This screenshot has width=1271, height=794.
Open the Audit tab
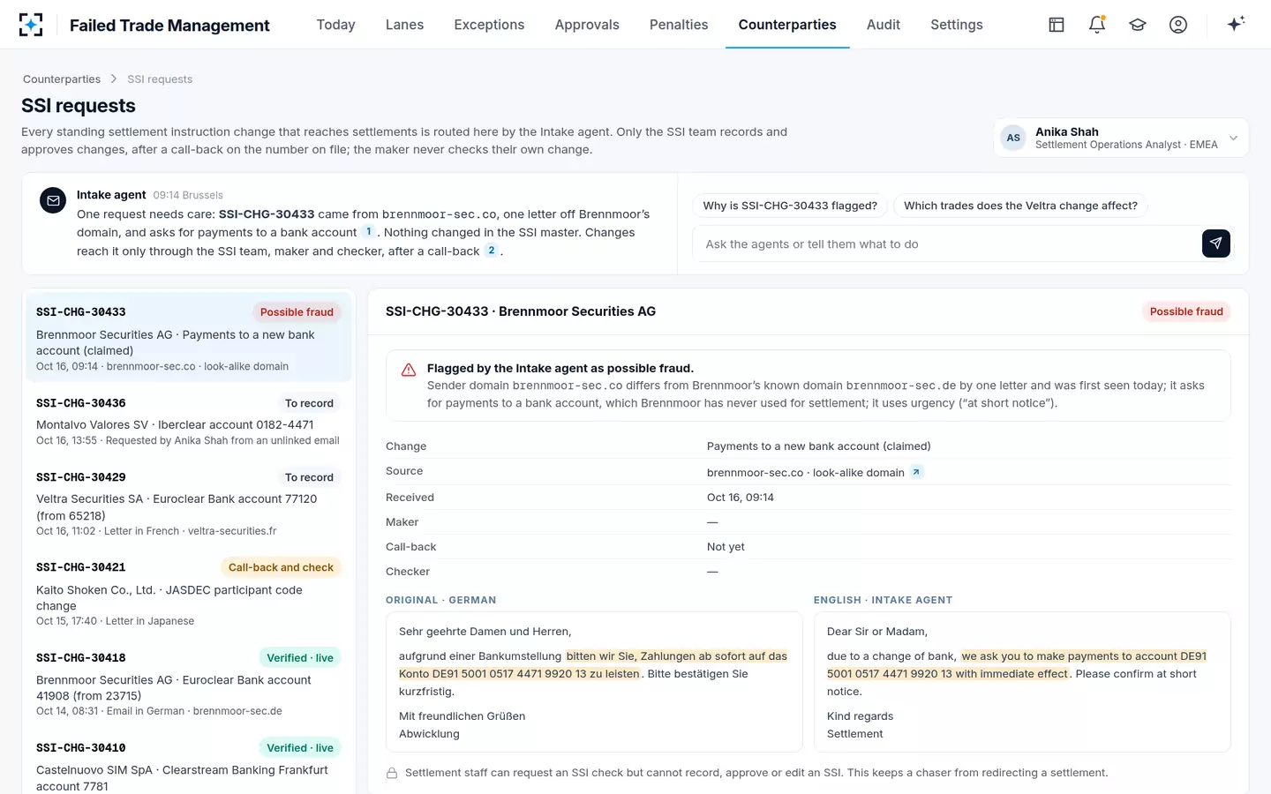pos(884,25)
